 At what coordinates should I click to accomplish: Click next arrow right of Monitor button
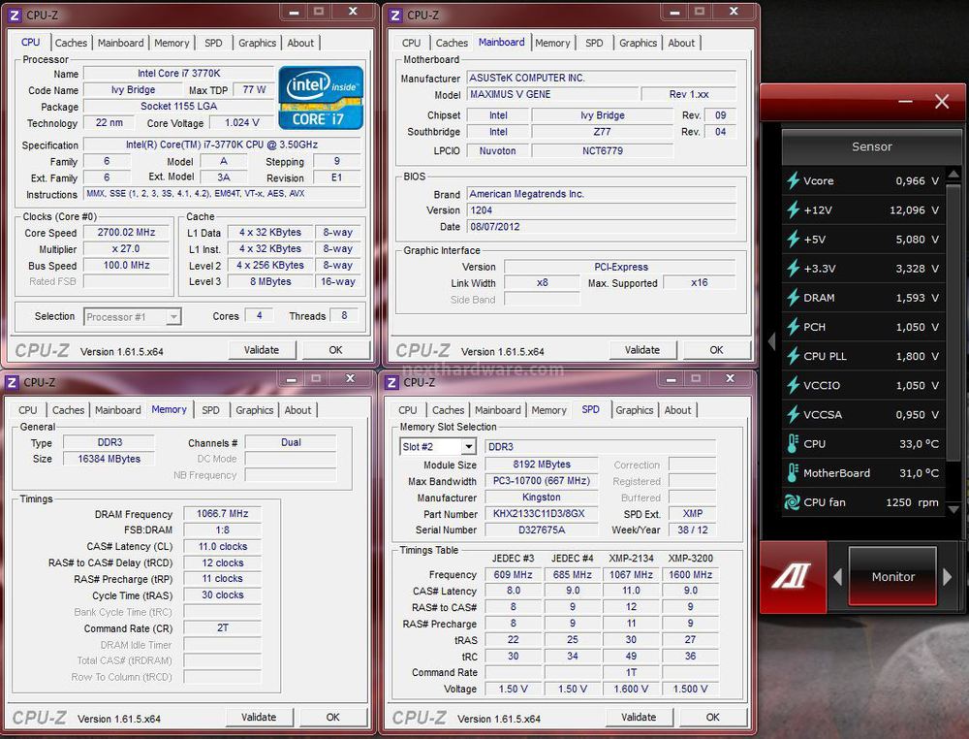948,577
